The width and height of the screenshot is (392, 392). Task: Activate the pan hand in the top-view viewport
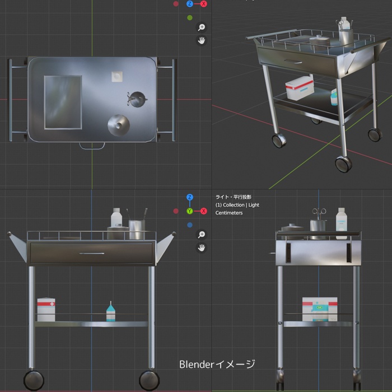pos(201,40)
